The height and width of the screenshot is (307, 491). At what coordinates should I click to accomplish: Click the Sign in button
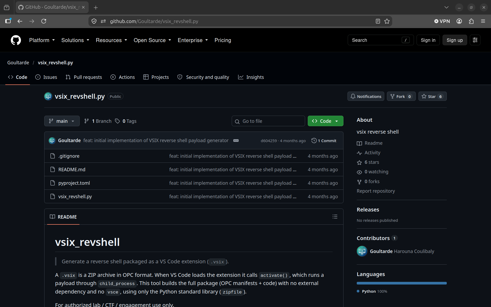tap(428, 40)
